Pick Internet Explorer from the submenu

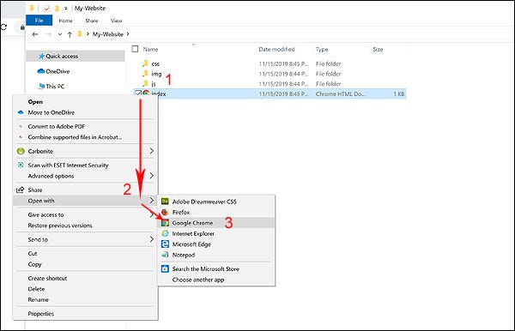(x=215, y=233)
